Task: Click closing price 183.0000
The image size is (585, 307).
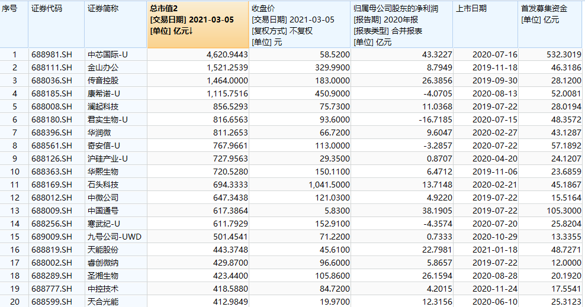Action: pos(332,80)
